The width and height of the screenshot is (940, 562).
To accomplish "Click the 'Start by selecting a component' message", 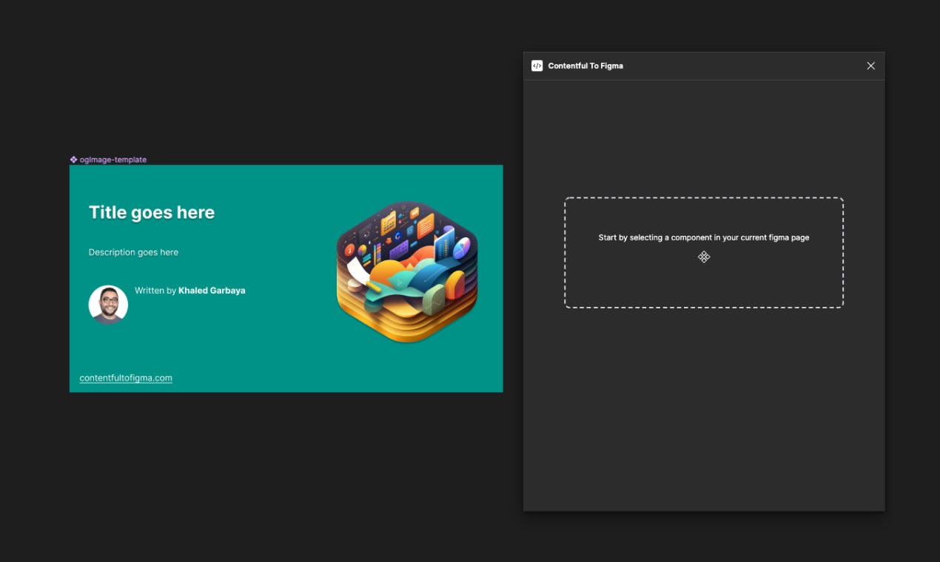I will 704,238.
